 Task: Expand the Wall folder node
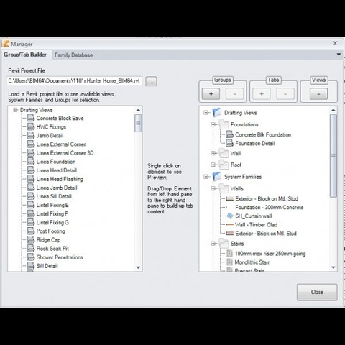pos(213,153)
